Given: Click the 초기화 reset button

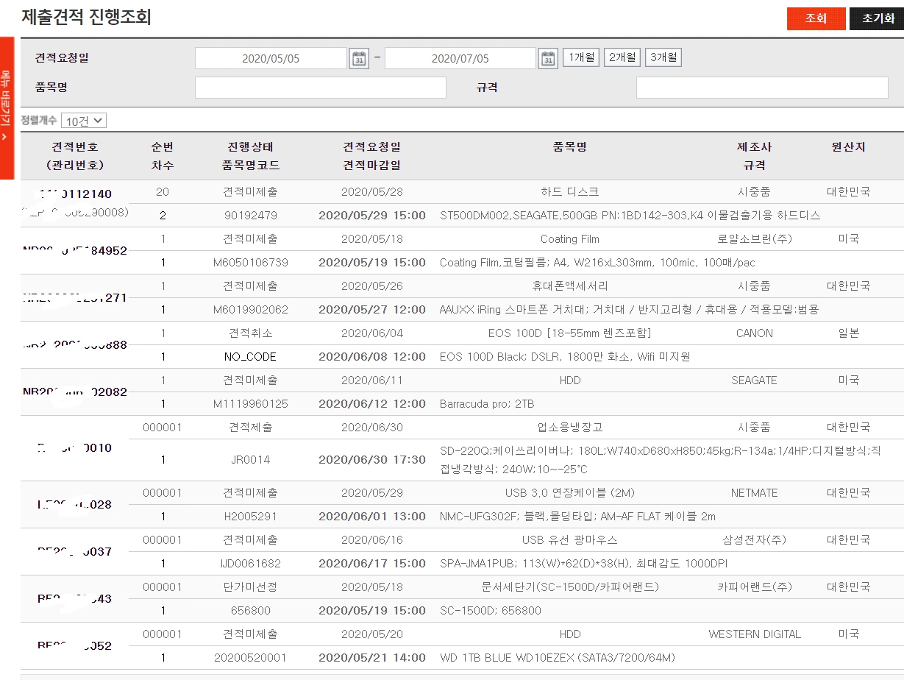Looking at the screenshot, I should point(877,19).
